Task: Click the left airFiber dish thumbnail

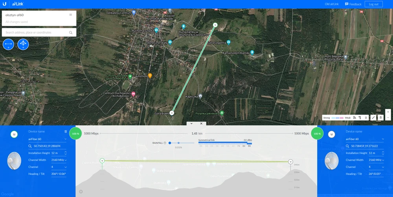Action: click(14, 161)
